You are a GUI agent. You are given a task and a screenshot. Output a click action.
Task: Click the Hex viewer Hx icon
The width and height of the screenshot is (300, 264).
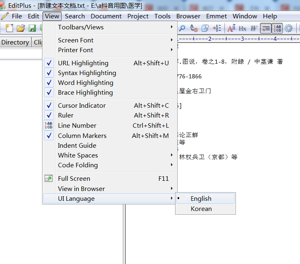click(242, 28)
